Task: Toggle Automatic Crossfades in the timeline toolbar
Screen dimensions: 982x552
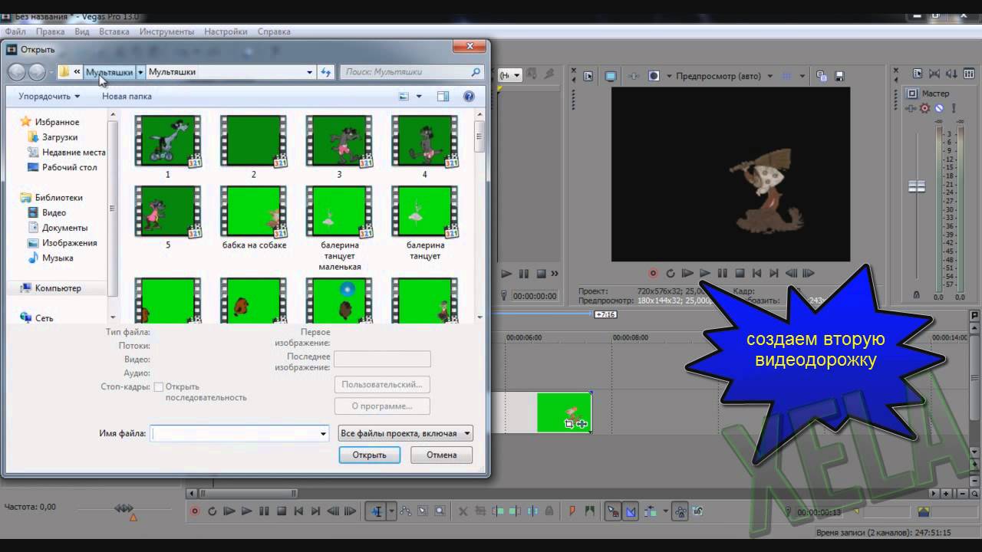Action: tap(631, 511)
